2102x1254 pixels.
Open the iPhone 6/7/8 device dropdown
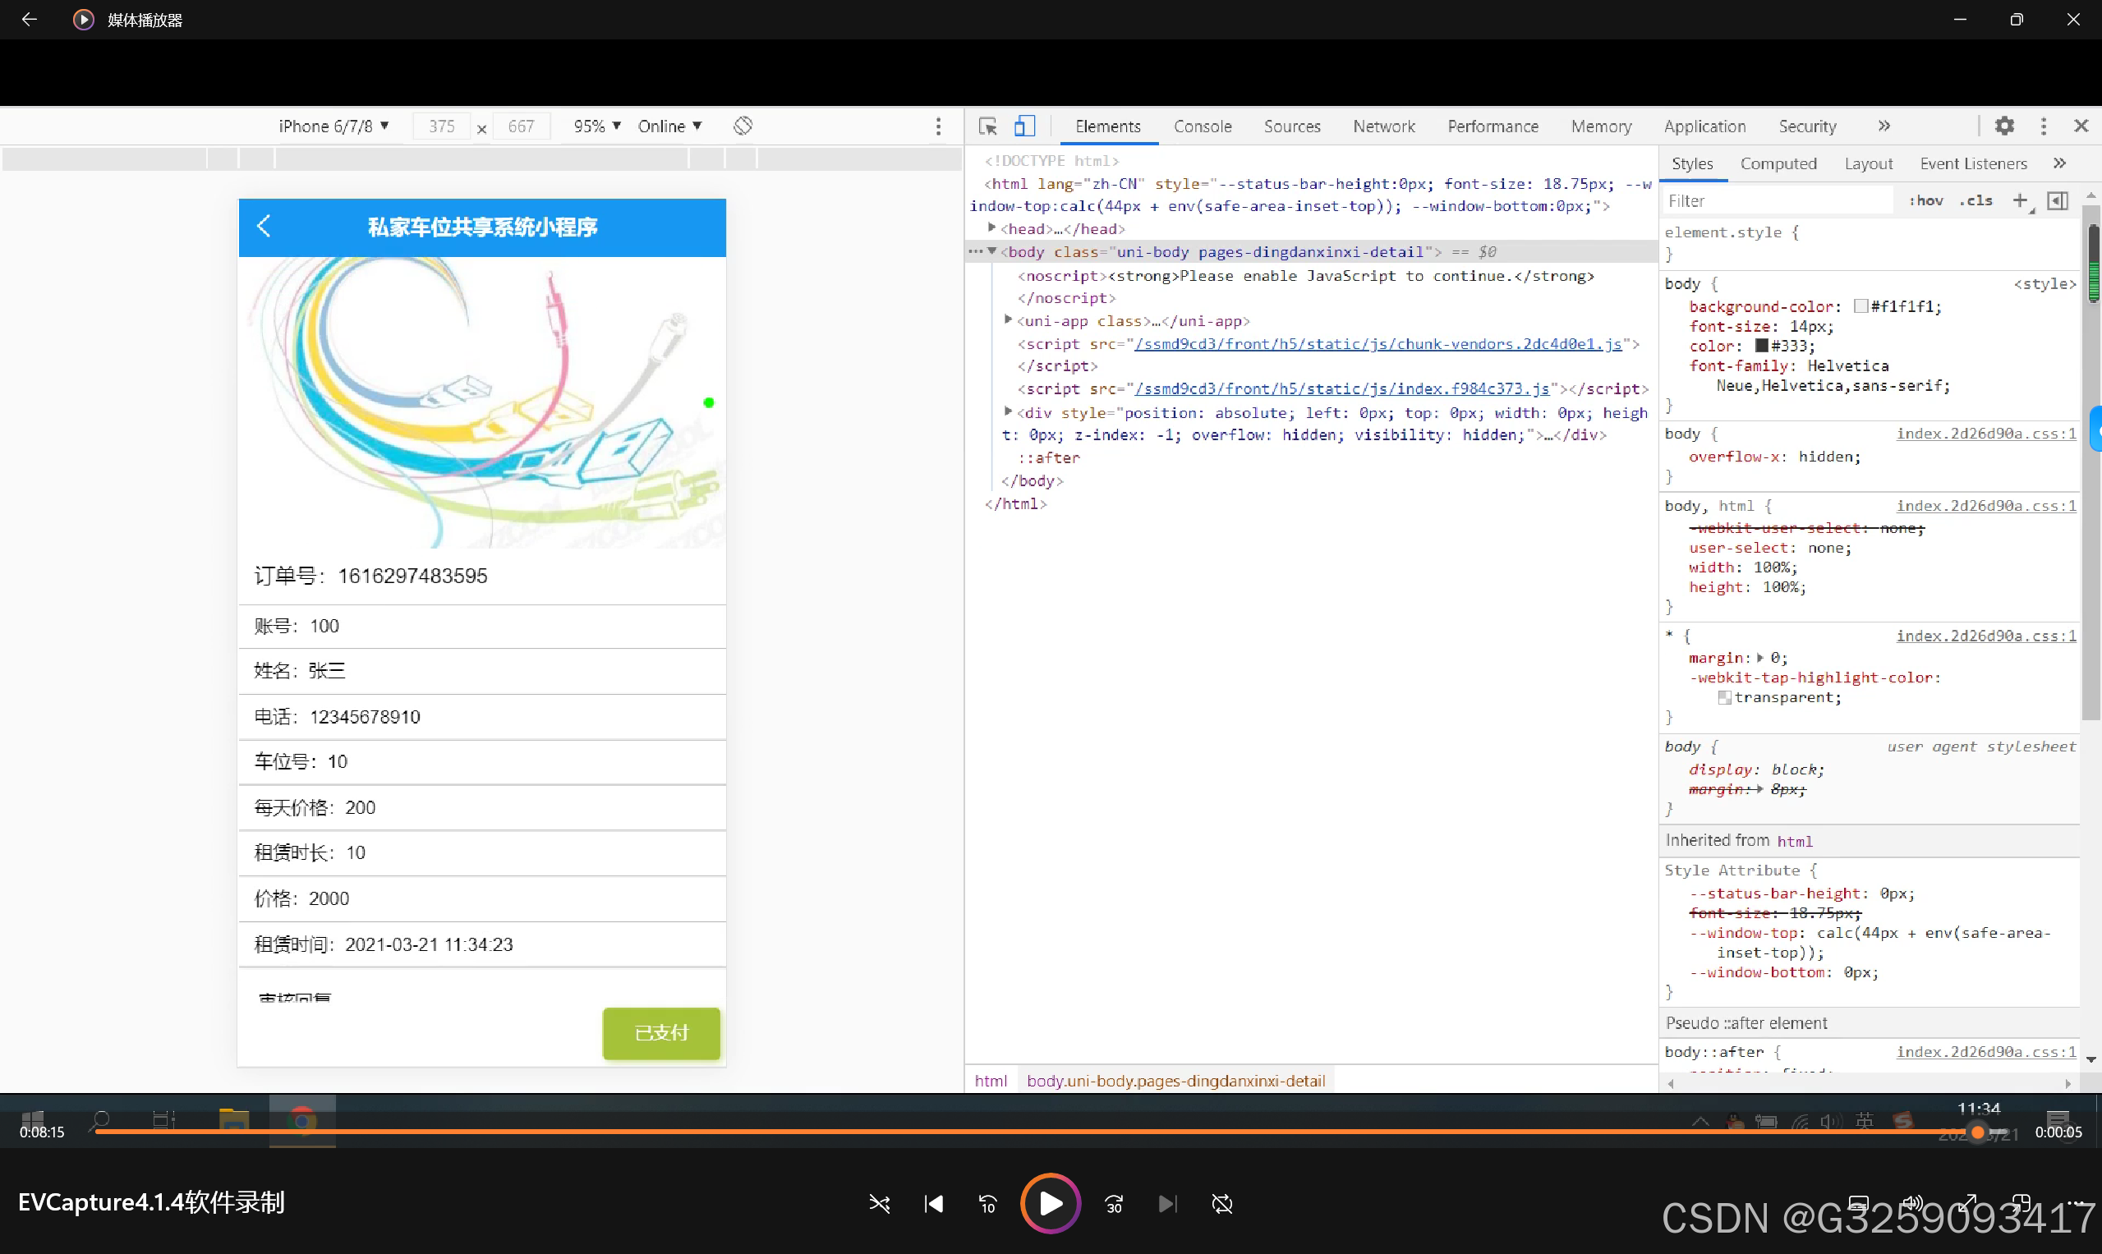(x=333, y=126)
